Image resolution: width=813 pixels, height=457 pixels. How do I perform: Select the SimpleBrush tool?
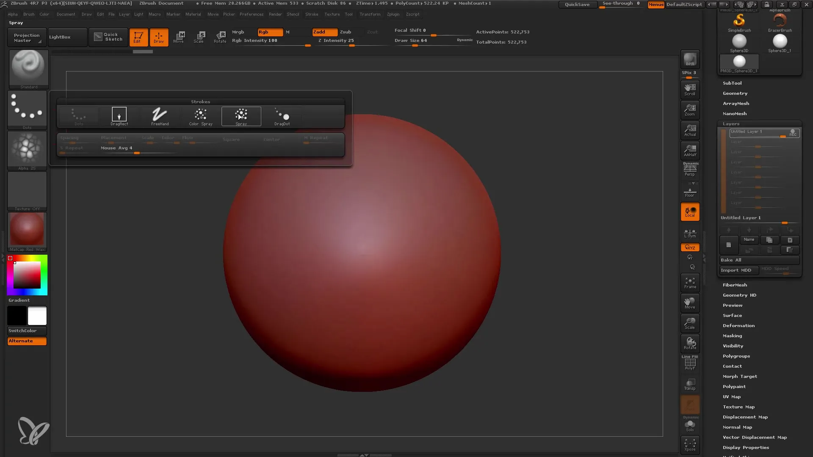click(x=739, y=23)
